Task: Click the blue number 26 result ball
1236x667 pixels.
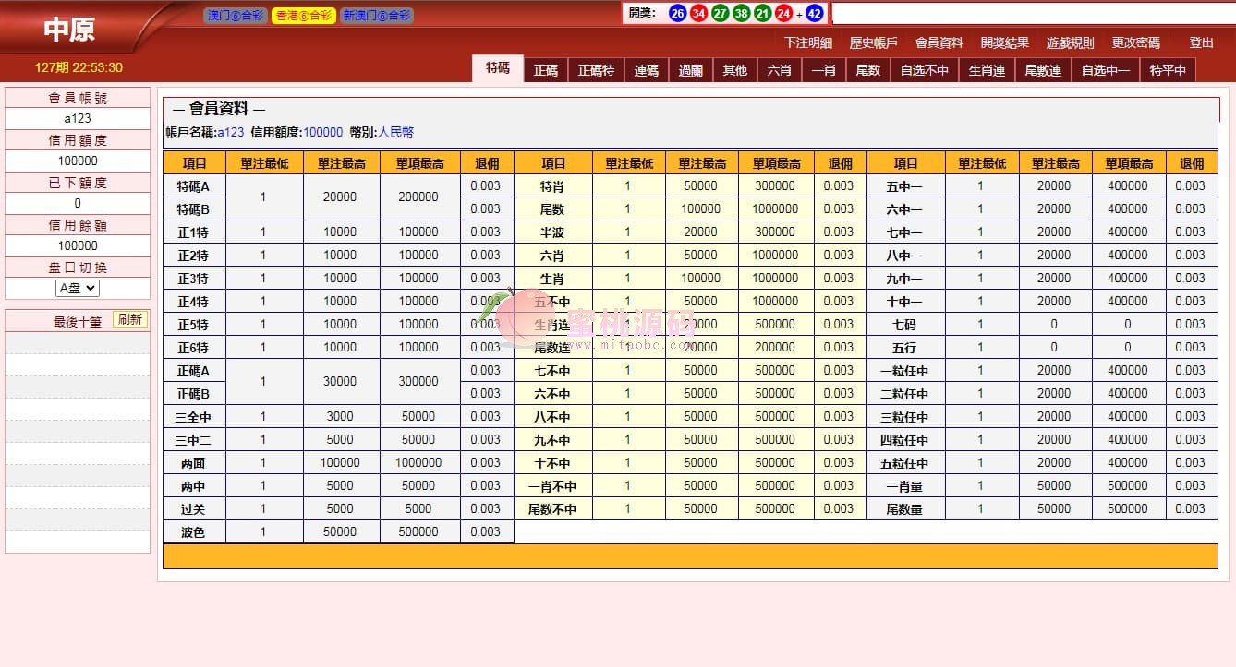Action: click(677, 13)
